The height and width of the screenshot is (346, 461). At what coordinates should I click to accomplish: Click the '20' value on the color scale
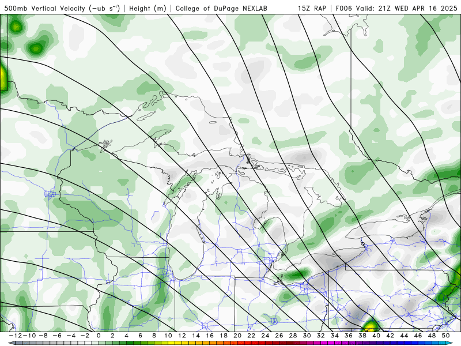pos(237,336)
